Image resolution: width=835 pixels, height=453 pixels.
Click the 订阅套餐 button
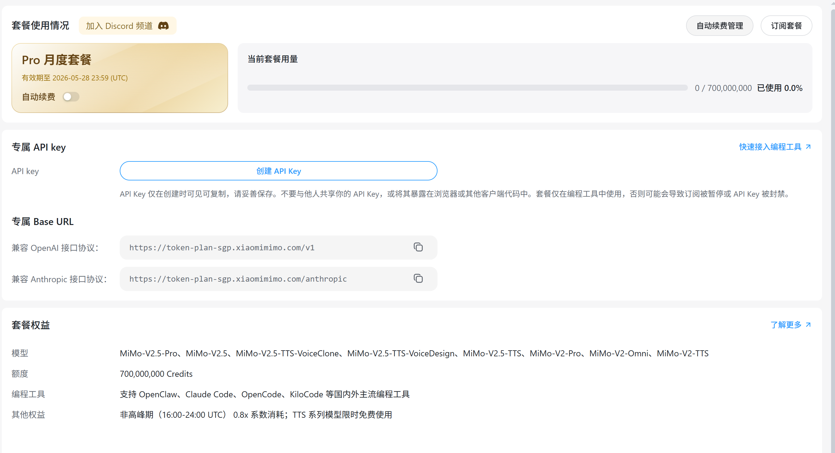[x=786, y=26]
